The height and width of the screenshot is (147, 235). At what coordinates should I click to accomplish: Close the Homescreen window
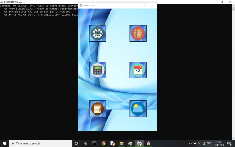[x=153, y=6]
